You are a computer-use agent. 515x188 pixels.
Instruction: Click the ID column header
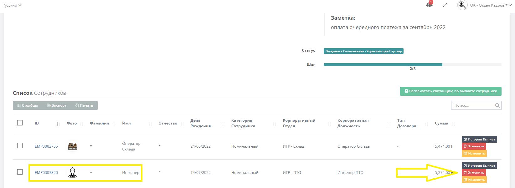point(37,123)
